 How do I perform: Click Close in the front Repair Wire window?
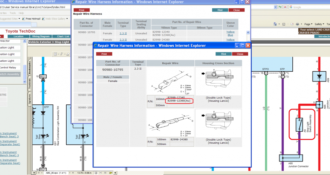(240, 54)
